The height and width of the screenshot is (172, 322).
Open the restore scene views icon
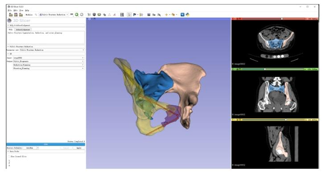pyautogui.click(x=159, y=15)
